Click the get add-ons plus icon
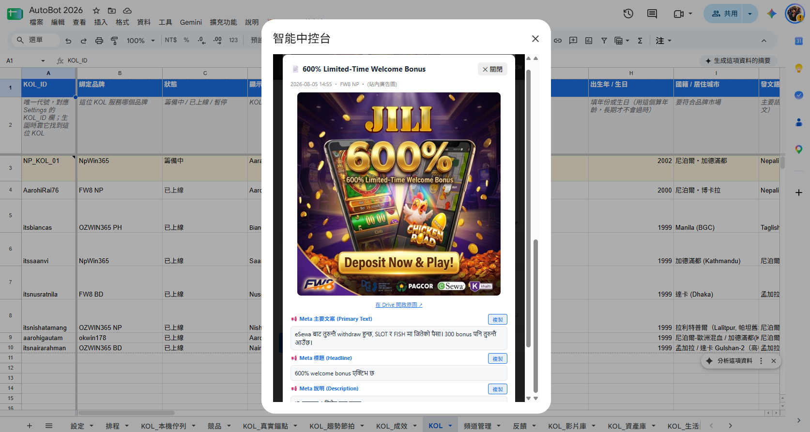Image resolution: width=810 pixels, height=432 pixels. pos(799,193)
